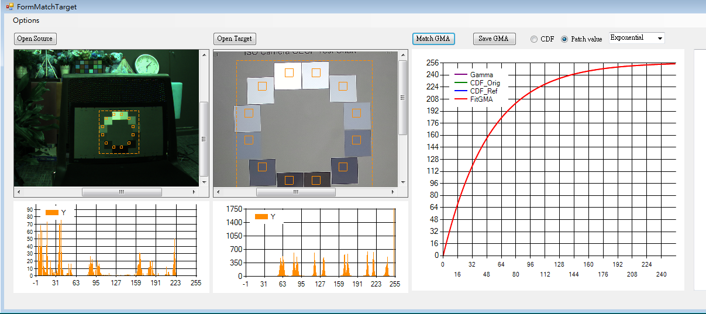The image size is (706, 314).
Task: Click the source image scroll up arrow
Action: 204,54
